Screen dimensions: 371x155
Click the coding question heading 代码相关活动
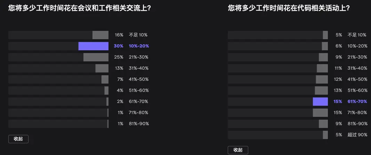pyautogui.click(x=289, y=8)
